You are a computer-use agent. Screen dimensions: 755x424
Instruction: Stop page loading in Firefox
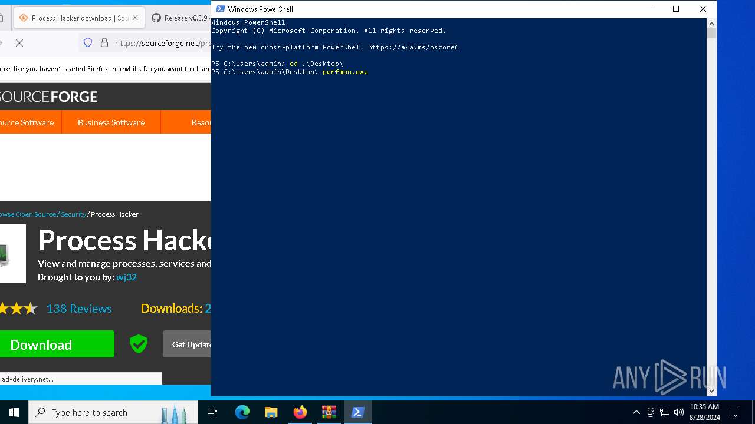point(19,43)
